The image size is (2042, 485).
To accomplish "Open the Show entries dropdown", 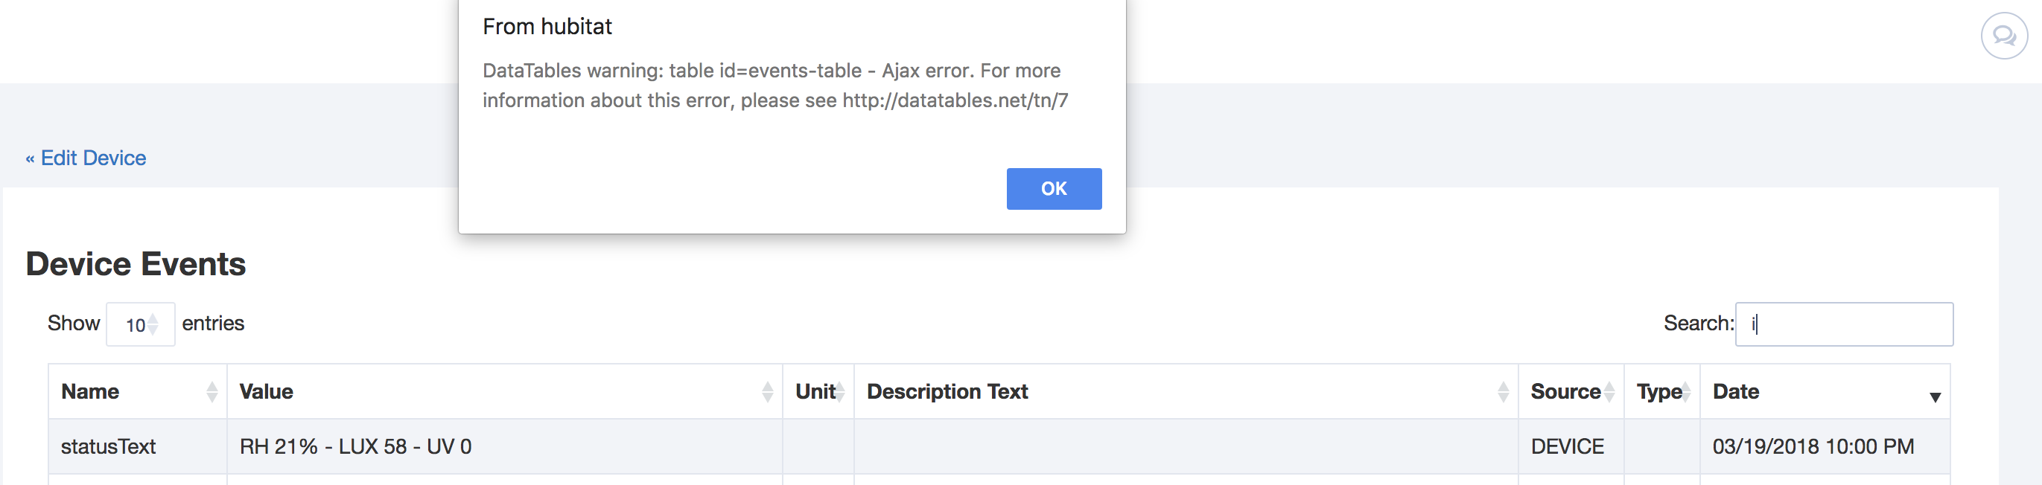I will point(140,324).
